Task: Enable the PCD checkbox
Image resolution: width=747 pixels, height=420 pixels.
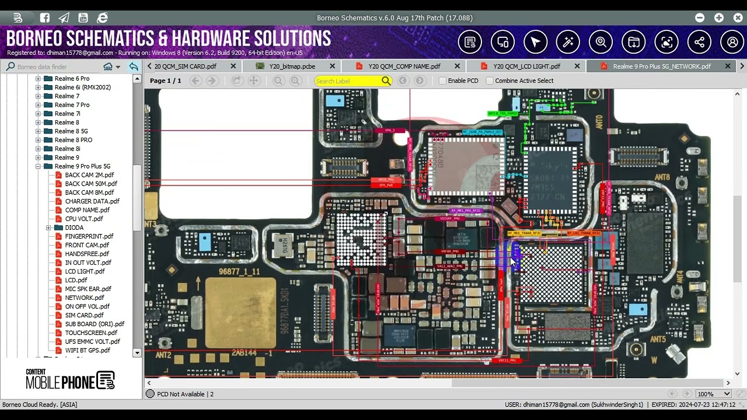Action: point(442,80)
